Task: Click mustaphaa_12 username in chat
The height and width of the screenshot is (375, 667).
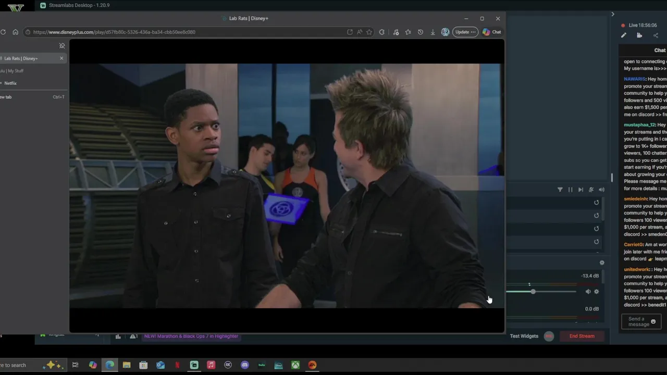Action: 639,125
